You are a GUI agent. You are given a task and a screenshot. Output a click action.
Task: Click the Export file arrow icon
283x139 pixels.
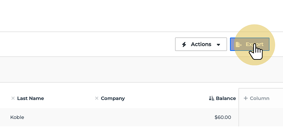coord(239,44)
